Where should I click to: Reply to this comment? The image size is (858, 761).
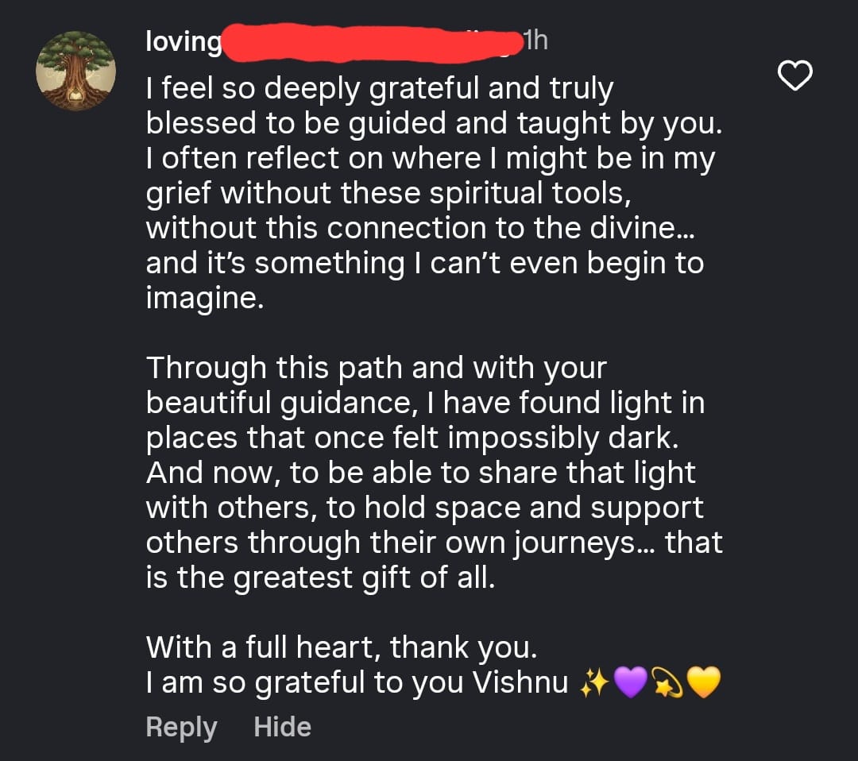181,727
